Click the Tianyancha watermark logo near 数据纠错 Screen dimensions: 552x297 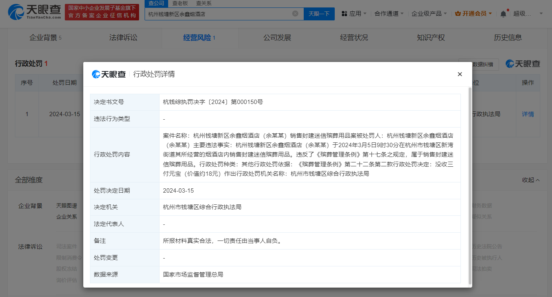(x=523, y=64)
